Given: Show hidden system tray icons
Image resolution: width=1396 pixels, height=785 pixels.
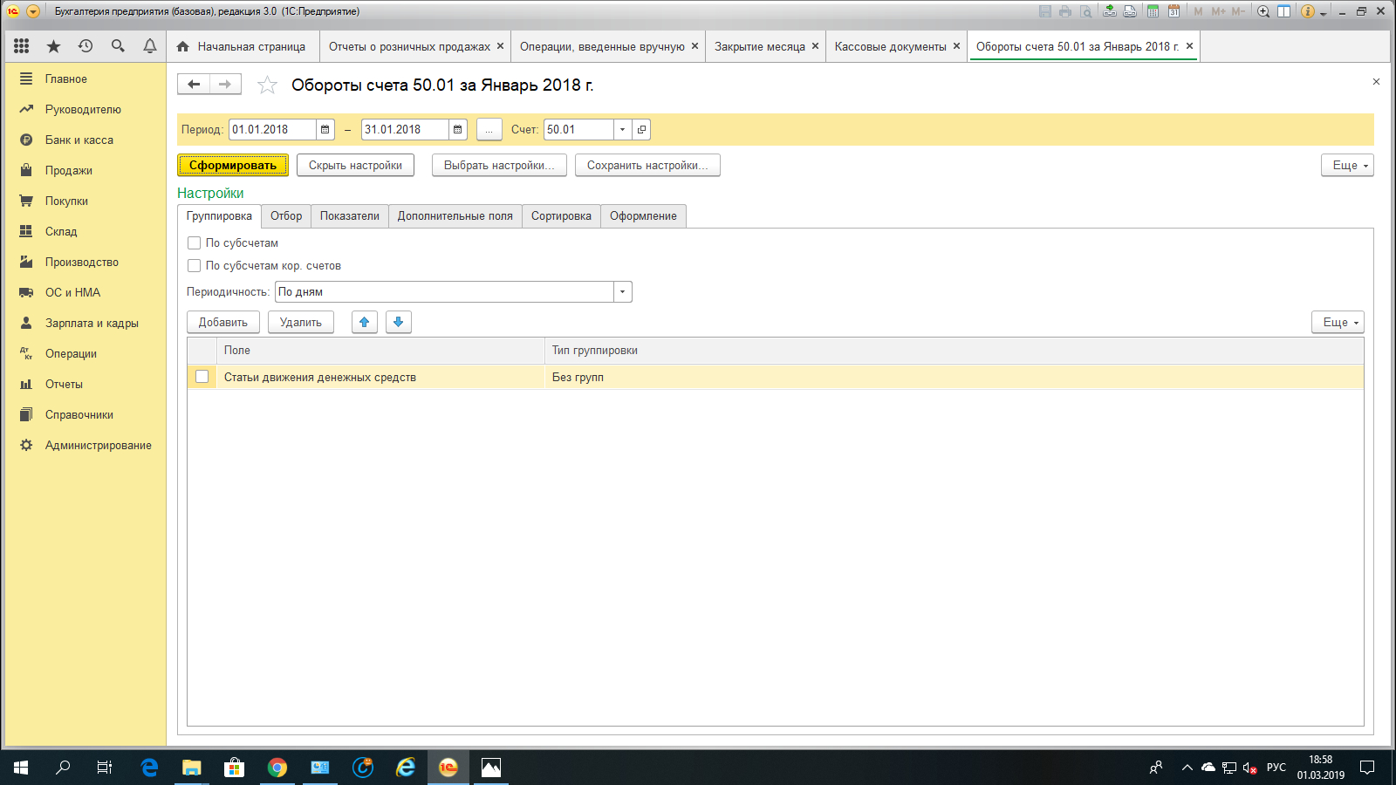Looking at the screenshot, I should pos(1187,768).
